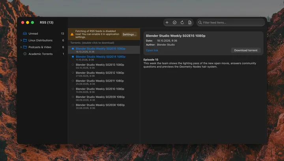Screen dimensions: 284x161
Task: Select Blender Studio Weekly S02E15 1080p item
Action: coord(104,50)
